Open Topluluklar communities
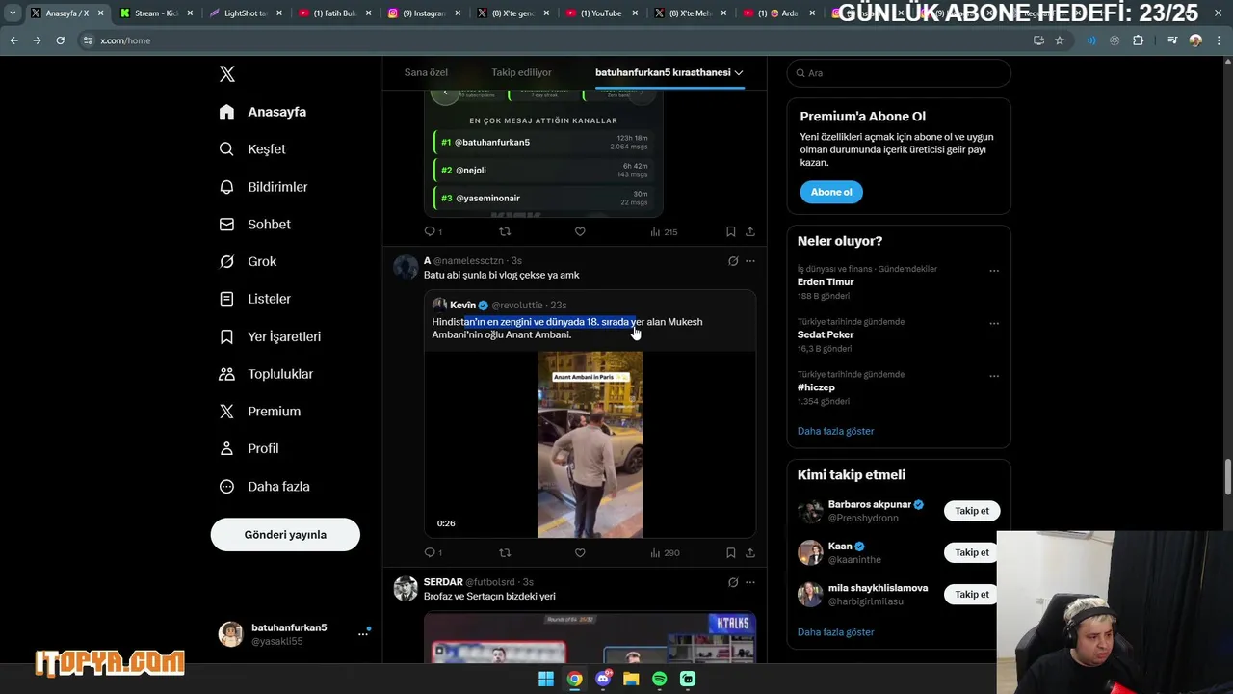This screenshot has height=694, width=1233. (x=267, y=374)
